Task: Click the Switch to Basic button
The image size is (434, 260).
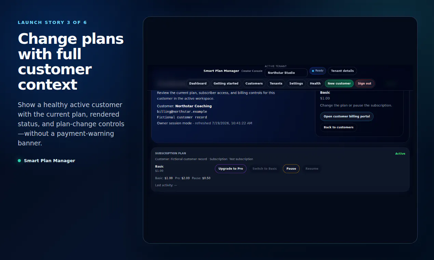Action: pos(265,169)
